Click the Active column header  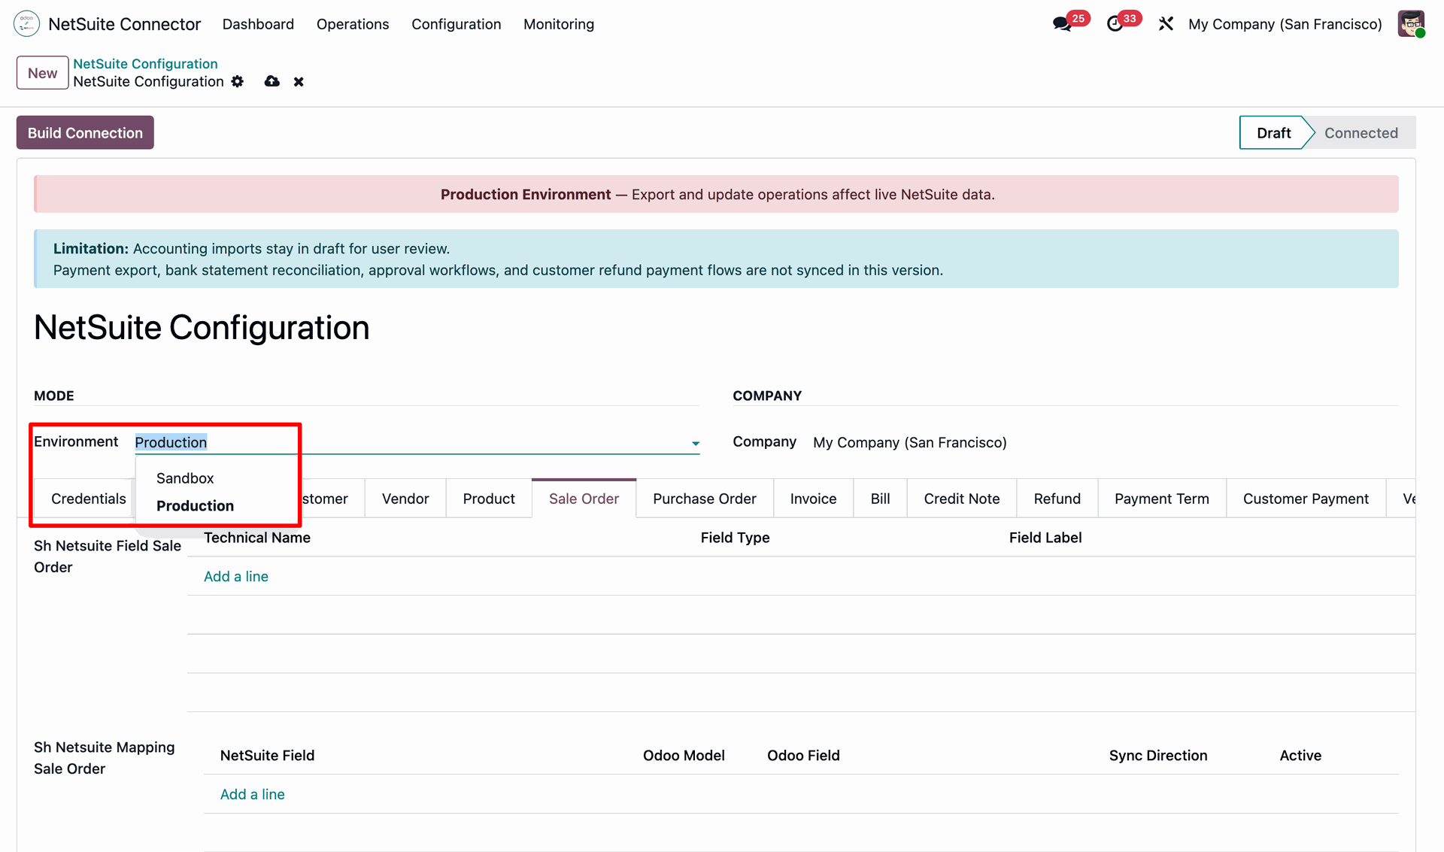1300,755
